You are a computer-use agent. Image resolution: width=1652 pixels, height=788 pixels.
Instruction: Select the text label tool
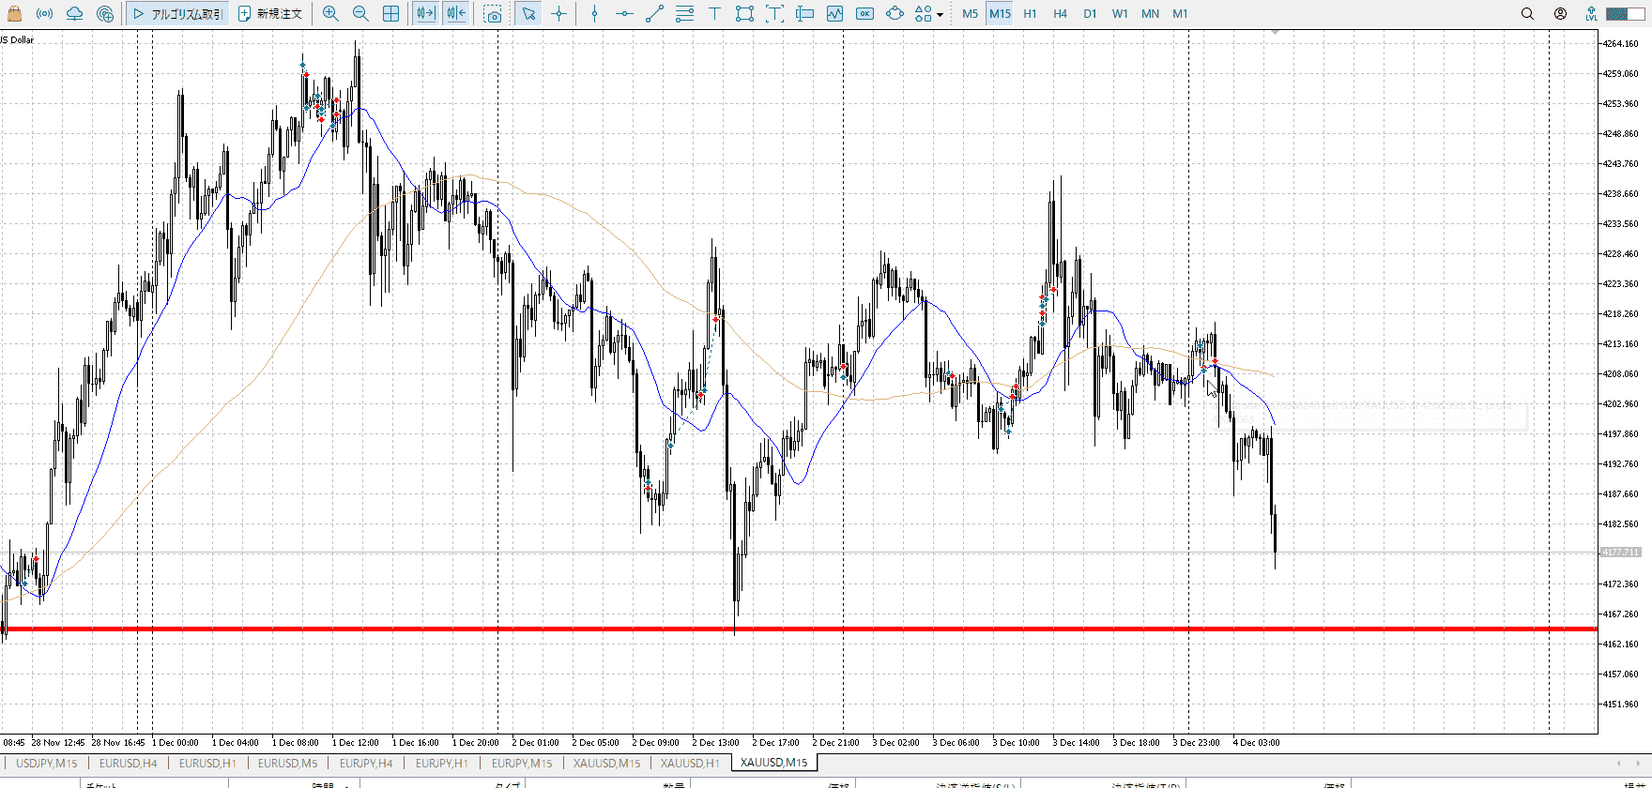click(x=714, y=14)
